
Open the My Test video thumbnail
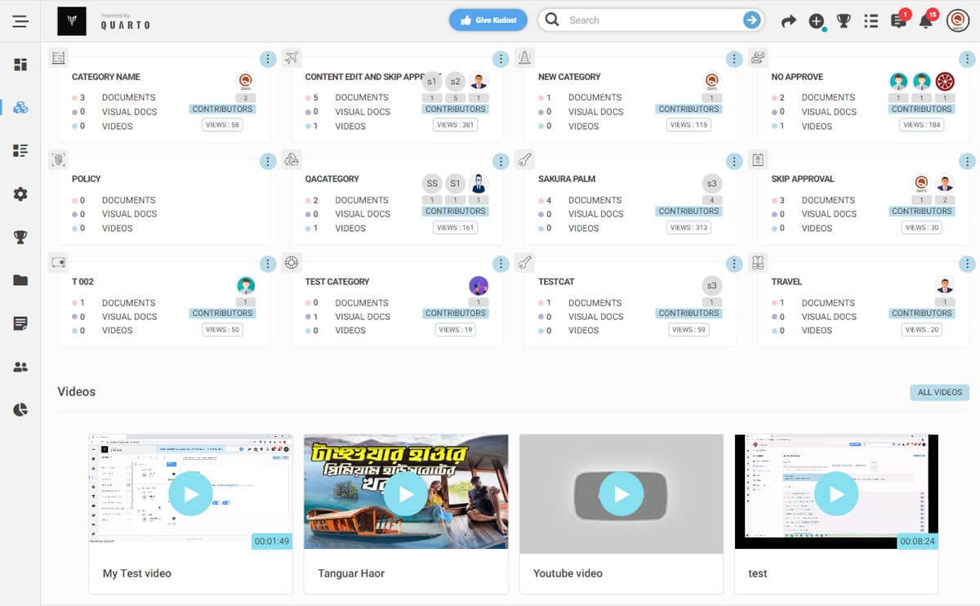(190, 493)
